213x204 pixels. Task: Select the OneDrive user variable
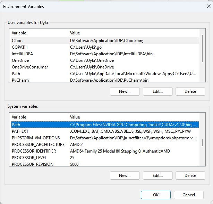(x=105, y=60)
